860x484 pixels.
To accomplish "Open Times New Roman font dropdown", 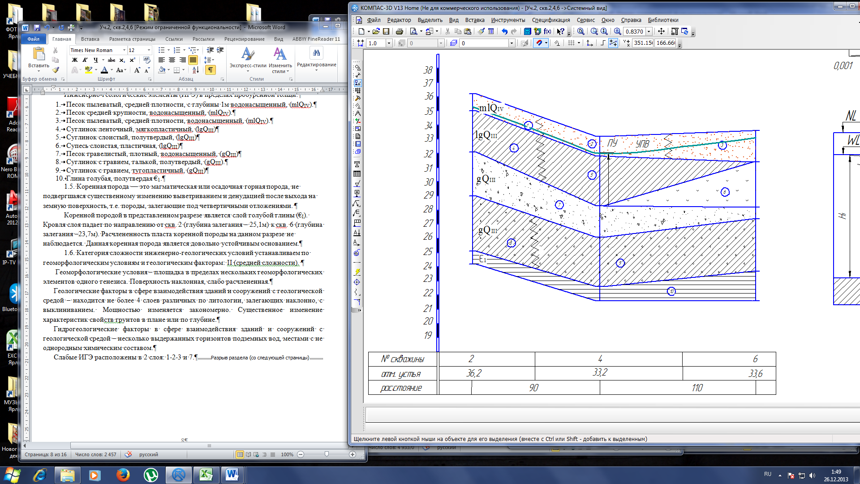I will coord(124,50).
